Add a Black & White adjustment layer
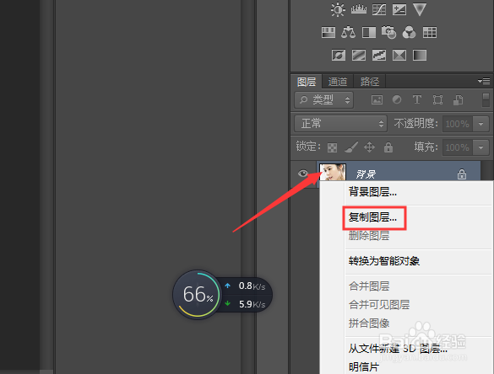494x374 pixels. (369, 32)
